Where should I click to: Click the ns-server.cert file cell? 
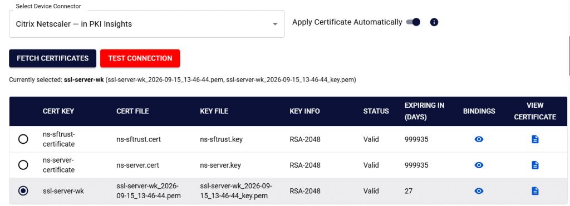(x=138, y=165)
